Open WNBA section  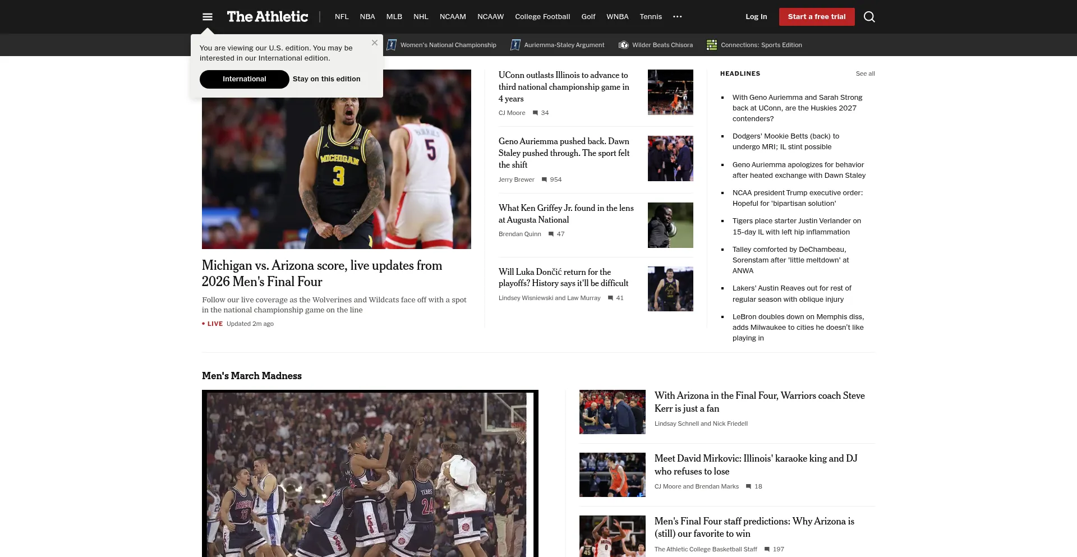(618, 17)
